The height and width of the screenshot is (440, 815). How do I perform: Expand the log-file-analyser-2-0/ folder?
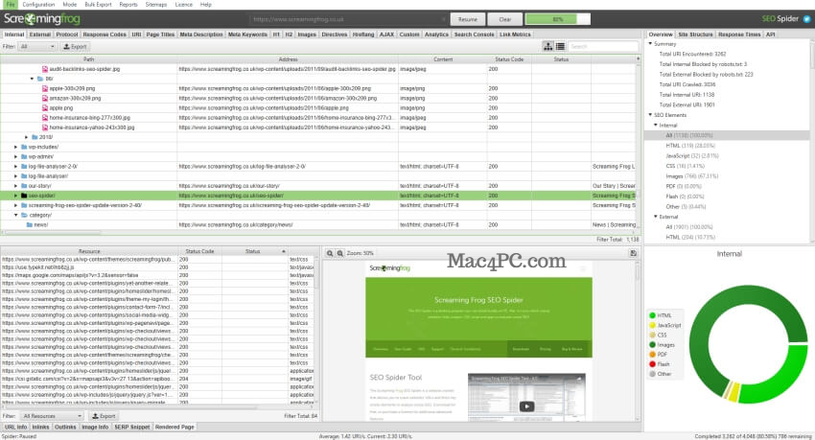(15, 166)
